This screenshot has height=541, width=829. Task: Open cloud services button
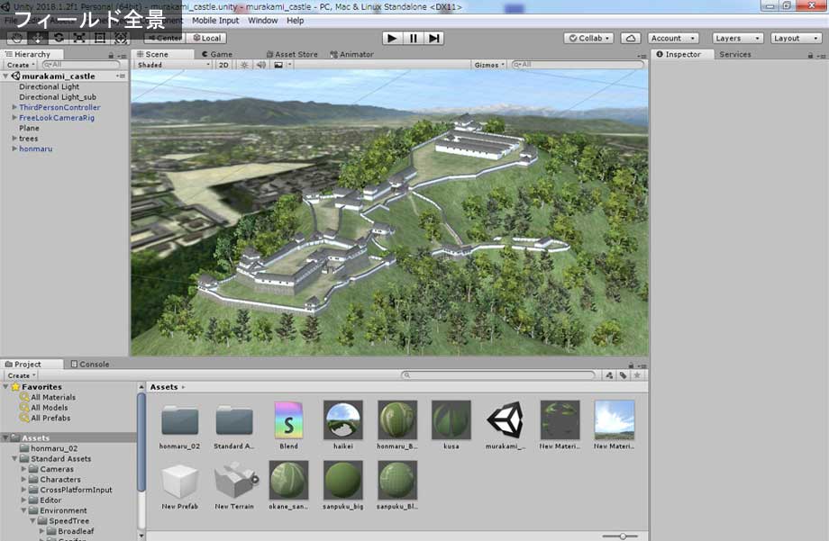pyautogui.click(x=630, y=38)
